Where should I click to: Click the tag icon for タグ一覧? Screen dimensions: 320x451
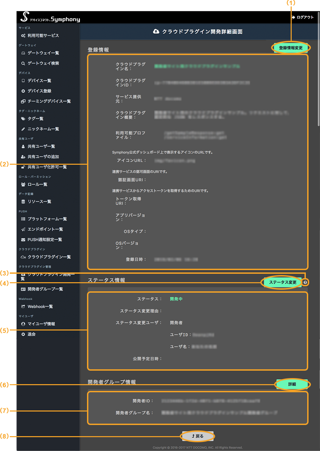click(23, 119)
